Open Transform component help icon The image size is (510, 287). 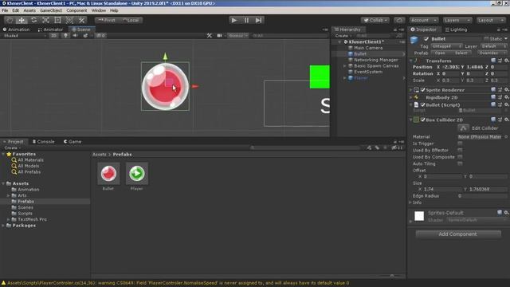pos(493,61)
